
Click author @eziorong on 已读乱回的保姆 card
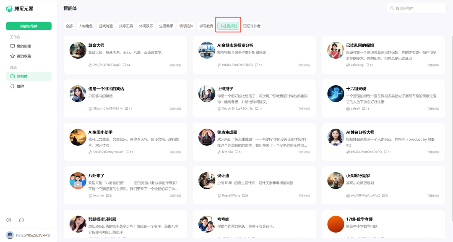[x=355, y=65]
